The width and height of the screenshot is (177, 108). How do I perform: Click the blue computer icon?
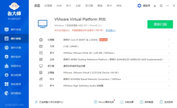click(43, 24)
